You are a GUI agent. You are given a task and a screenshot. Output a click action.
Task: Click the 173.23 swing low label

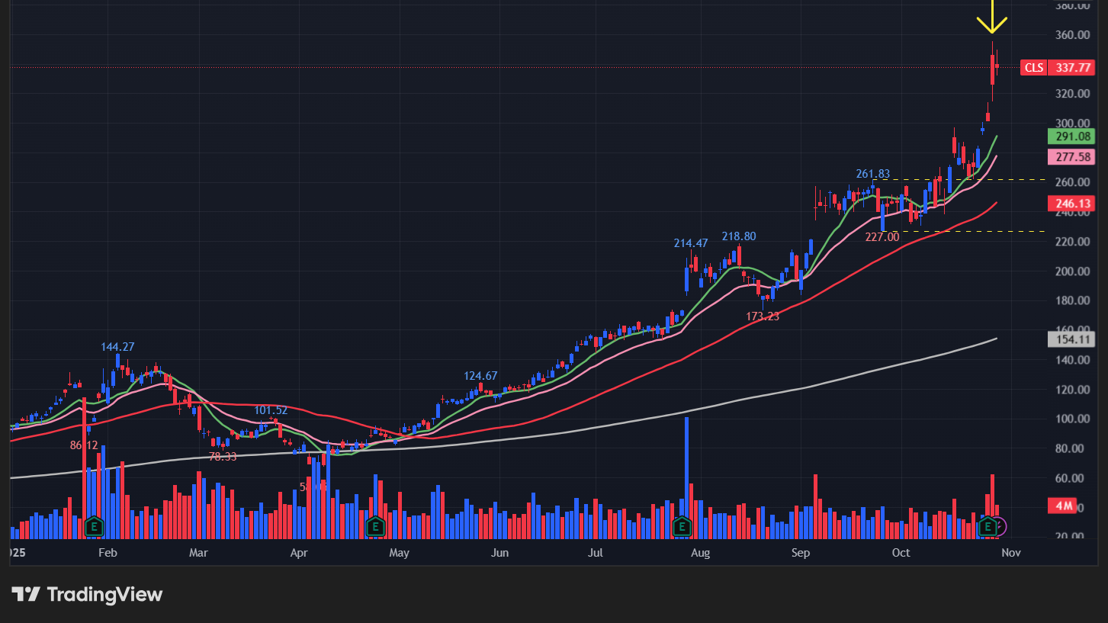pyautogui.click(x=763, y=316)
